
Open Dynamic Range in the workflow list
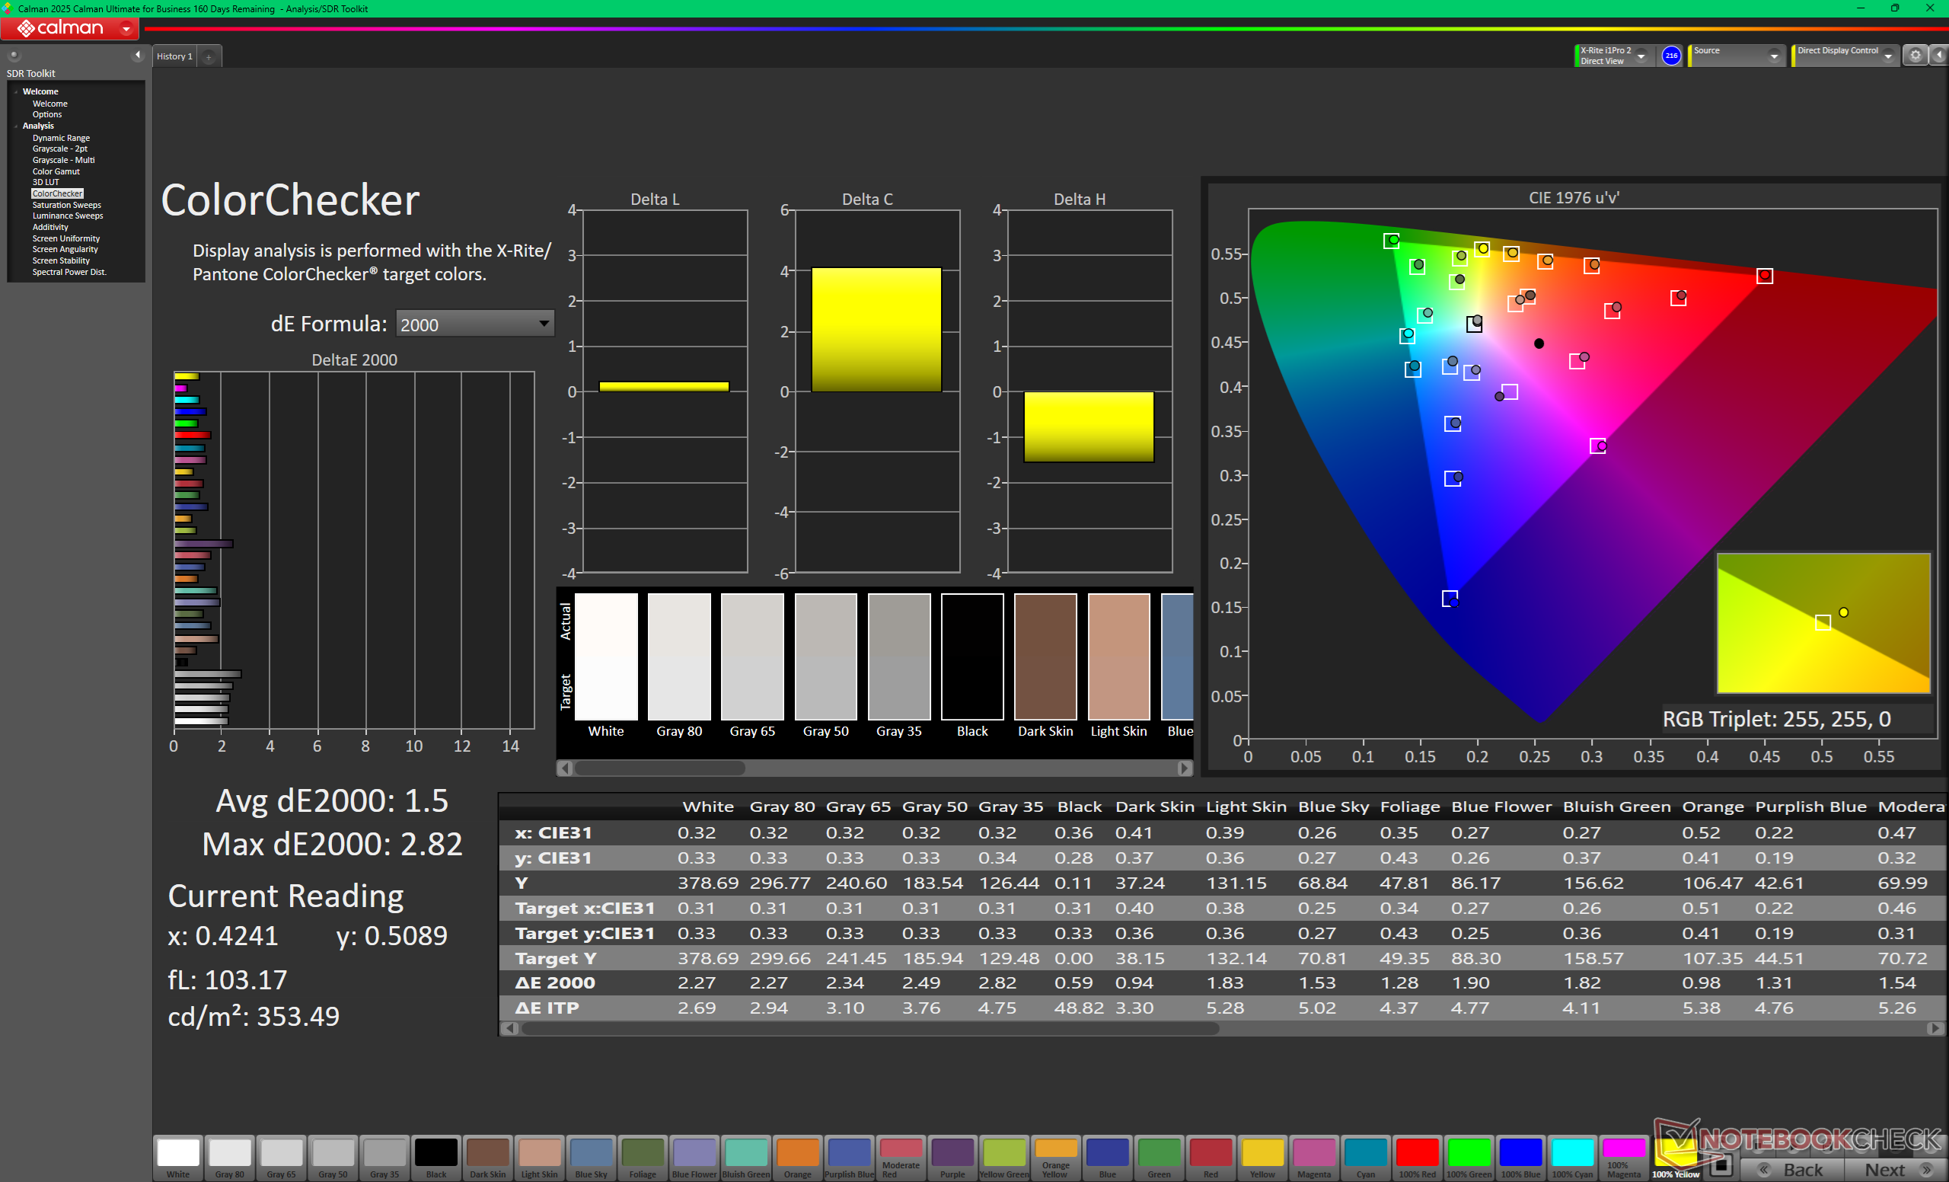pos(61,138)
